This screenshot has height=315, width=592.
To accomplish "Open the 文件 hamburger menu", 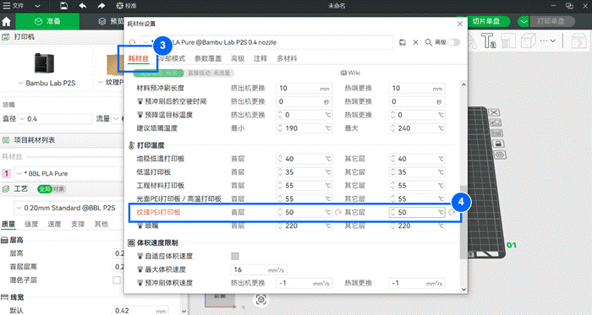I will (x=13, y=6).
